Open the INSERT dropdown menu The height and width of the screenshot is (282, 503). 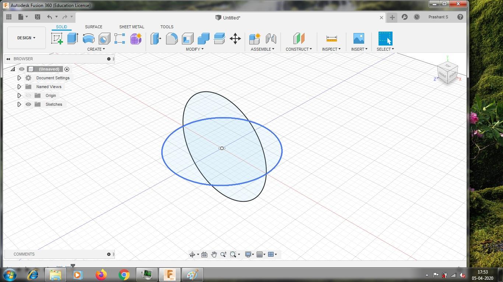click(359, 49)
